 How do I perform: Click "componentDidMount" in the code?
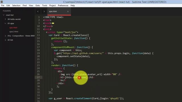click(63, 47)
